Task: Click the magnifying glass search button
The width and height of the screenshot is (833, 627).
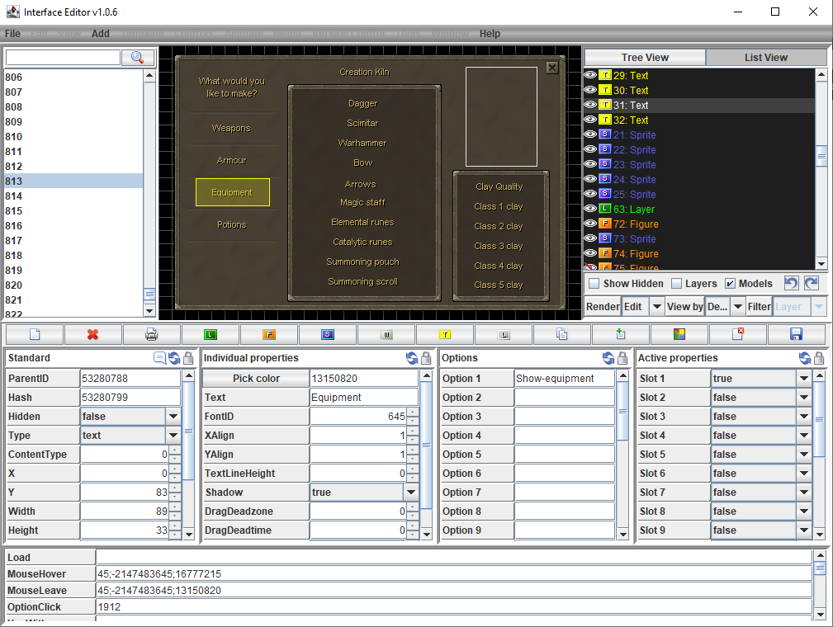Action: click(138, 58)
